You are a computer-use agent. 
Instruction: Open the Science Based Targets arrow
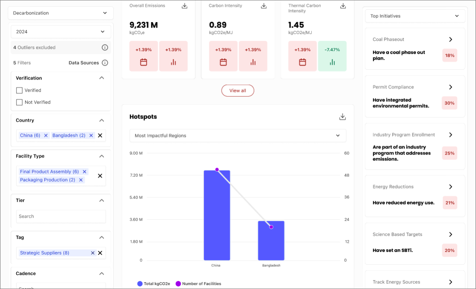pyautogui.click(x=450, y=235)
